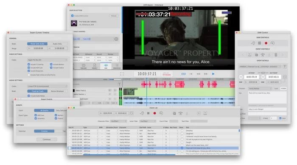
Task: Click the filter funnel icon in DAW Control
Action: [285, 66]
